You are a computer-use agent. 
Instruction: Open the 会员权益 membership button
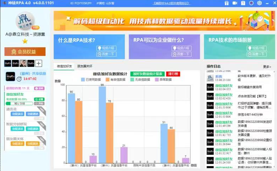25,52
